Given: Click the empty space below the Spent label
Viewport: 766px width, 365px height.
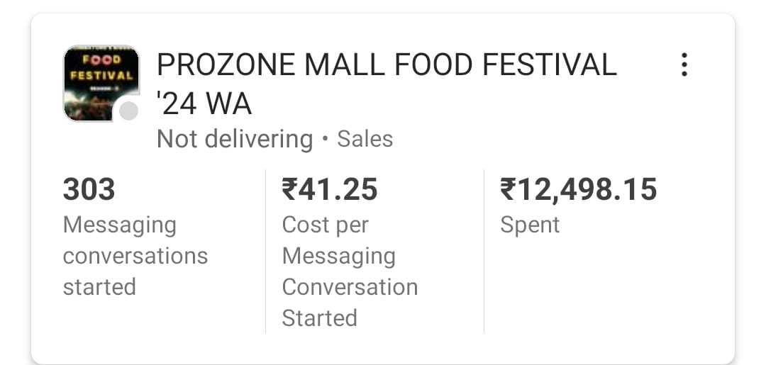Looking at the screenshot, I should click(x=603, y=291).
